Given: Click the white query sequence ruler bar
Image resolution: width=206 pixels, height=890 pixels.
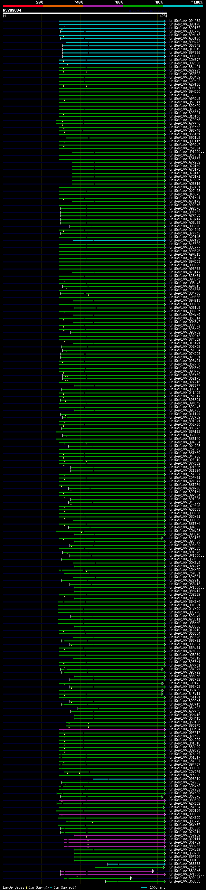Looking at the screenshot, I should (85, 14).
